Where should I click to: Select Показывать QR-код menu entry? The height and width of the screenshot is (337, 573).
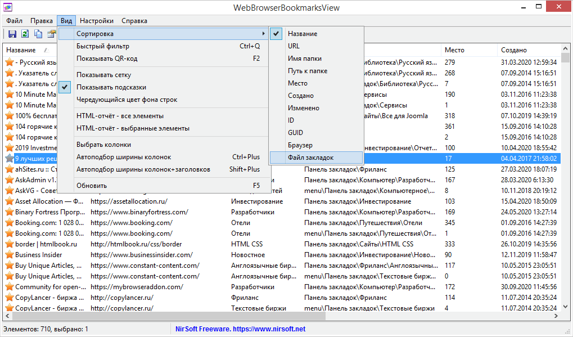pos(164,59)
